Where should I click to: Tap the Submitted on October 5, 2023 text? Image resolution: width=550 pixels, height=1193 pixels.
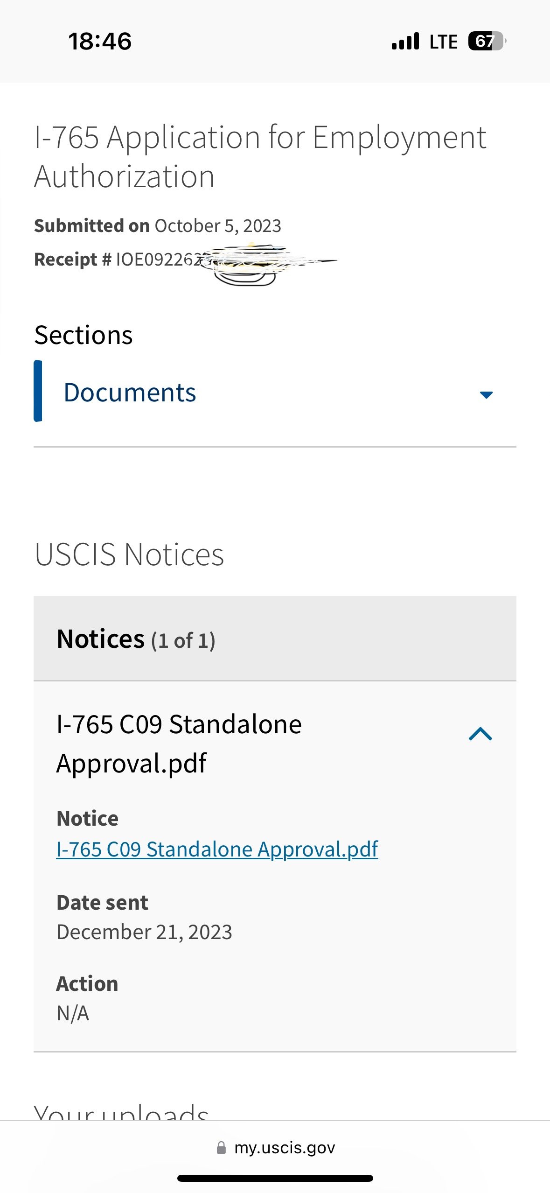158,226
